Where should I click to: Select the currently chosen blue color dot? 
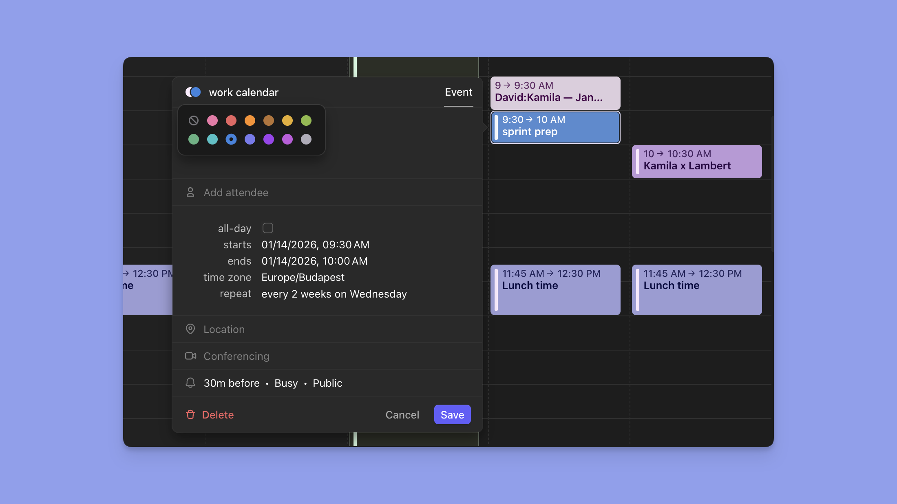click(x=231, y=139)
